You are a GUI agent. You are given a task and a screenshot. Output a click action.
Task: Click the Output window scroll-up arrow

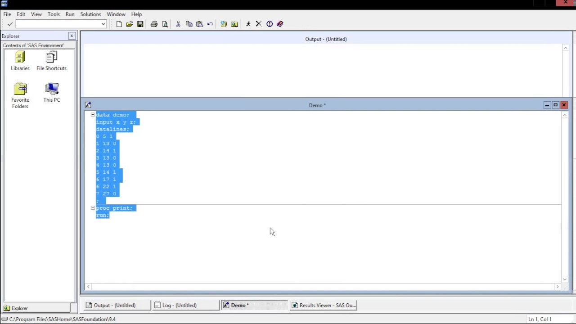[x=566, y=48]
